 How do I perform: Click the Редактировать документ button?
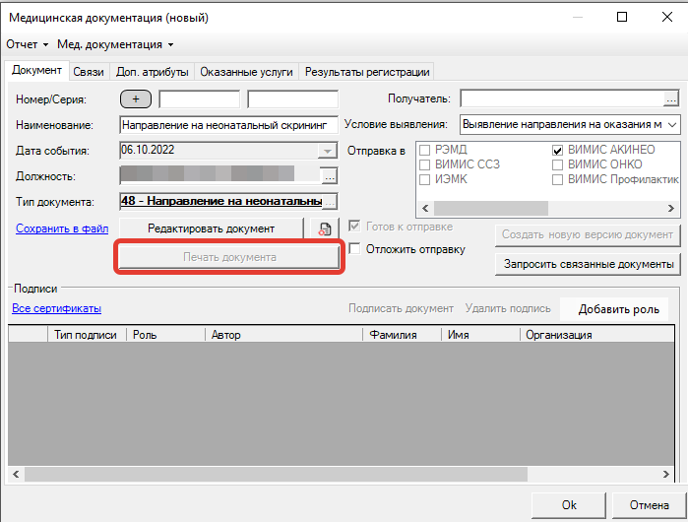211,228
